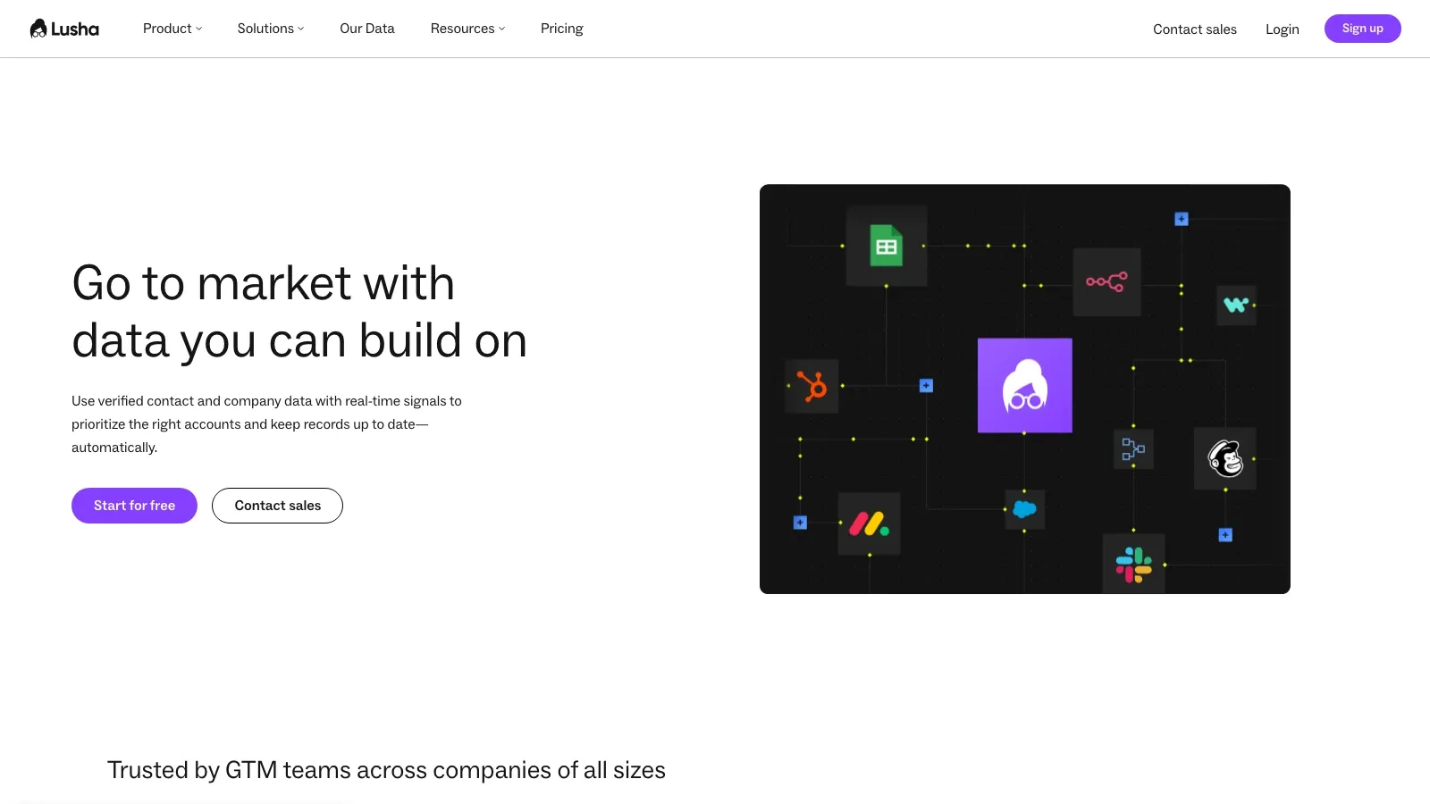The image size is (1430, 804).
Task: Click the Slack logo icon
Action: [x=1133, y=565]
